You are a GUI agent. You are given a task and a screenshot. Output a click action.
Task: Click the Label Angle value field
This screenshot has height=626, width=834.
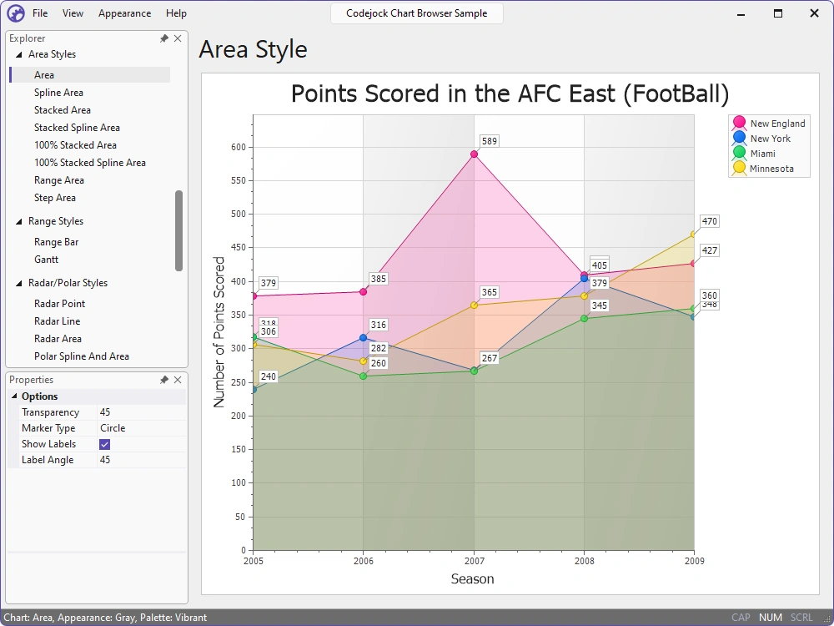point(142,460)
